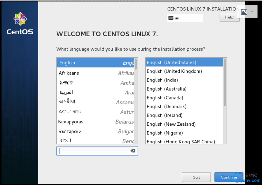This screenshot has height=185, width=262.
Task: Choose English (Denmark) locale
Action: point(184,107)
